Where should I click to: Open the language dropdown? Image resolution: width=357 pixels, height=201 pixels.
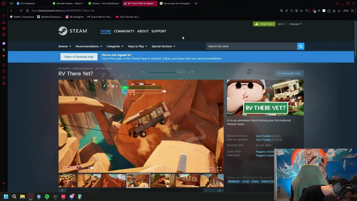point(295,24)
